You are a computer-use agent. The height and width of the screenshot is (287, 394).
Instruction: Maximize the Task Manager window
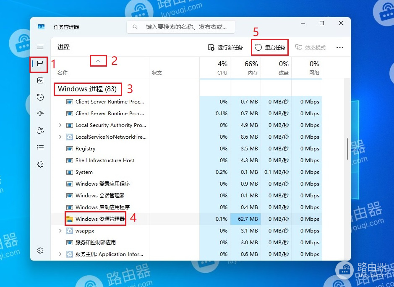[x=322, y=23]
